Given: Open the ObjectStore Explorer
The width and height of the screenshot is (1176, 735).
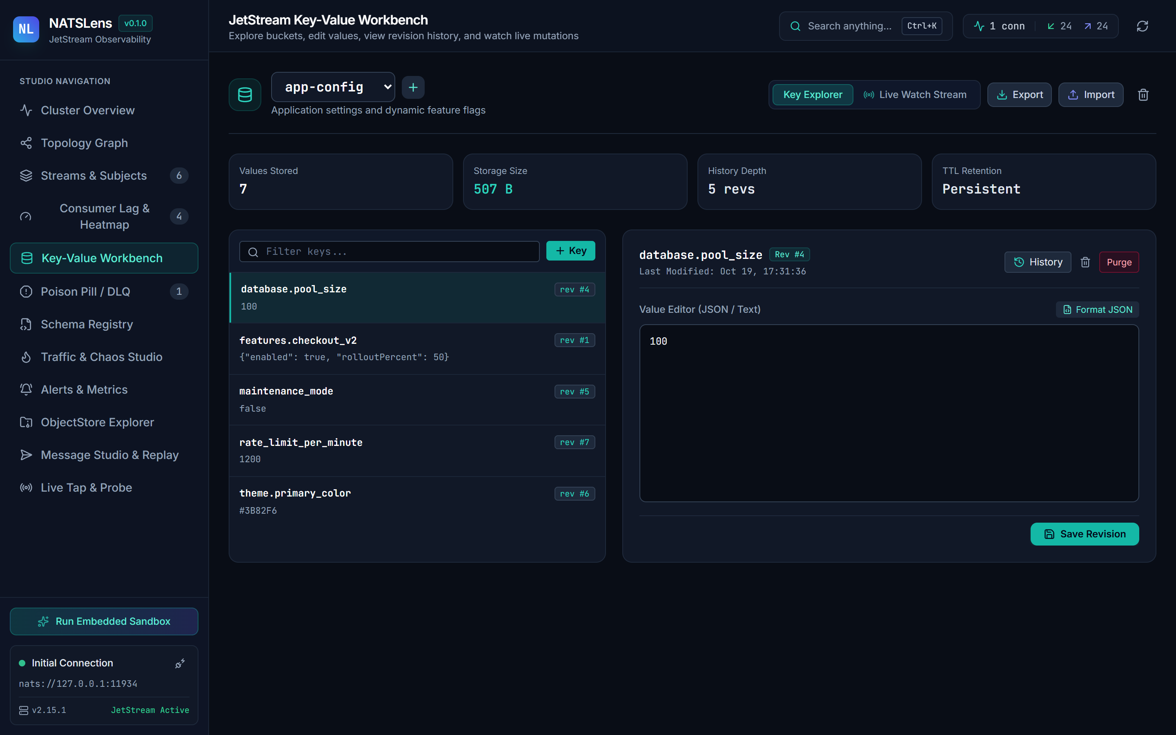Looking at the screenshot, I should point(104,423).
